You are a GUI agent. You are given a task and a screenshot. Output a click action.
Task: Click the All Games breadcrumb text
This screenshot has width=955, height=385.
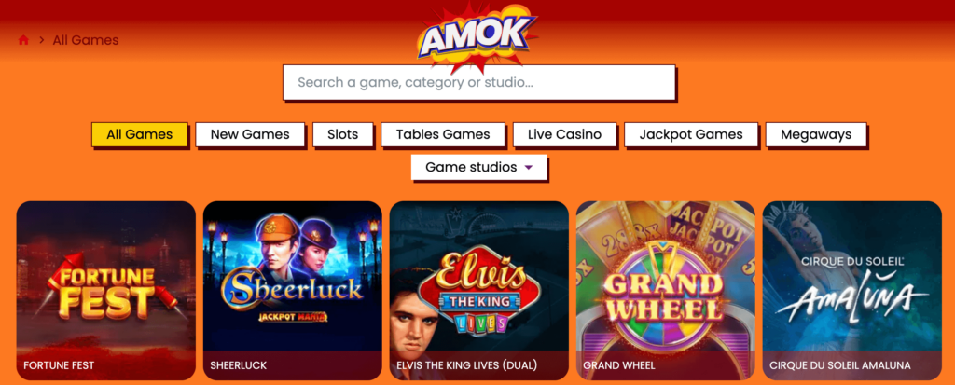click(x=86, y=40)
